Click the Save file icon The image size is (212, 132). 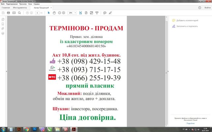(3, 13)
